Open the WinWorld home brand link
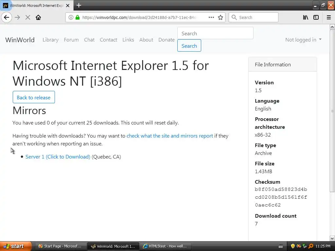 20,40
